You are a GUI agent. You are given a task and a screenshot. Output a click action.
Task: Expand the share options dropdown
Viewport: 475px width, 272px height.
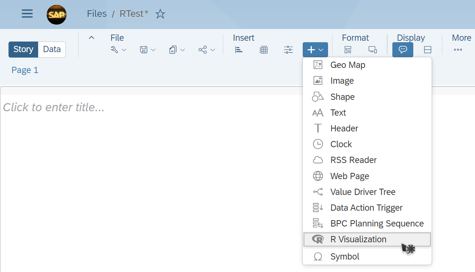206,50
